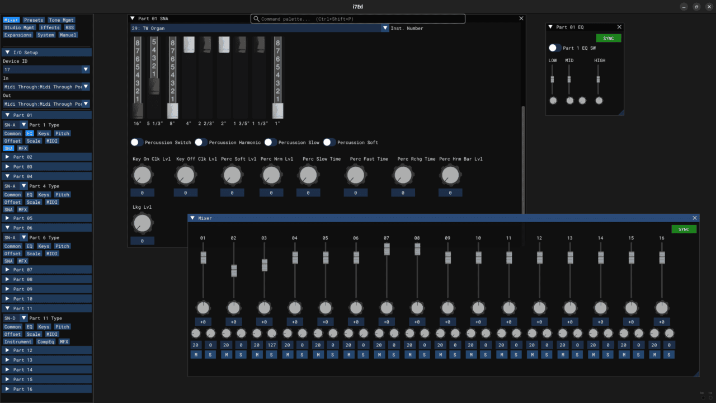Click the Perc Slow Time knob
The image size is (716, 403).
308,176
